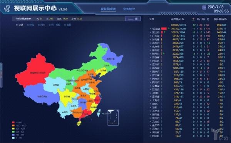Click the green arrow marker next to 陕西省
Image resolution: width=231 pixels, height=143 pixels.
[164, 53]
